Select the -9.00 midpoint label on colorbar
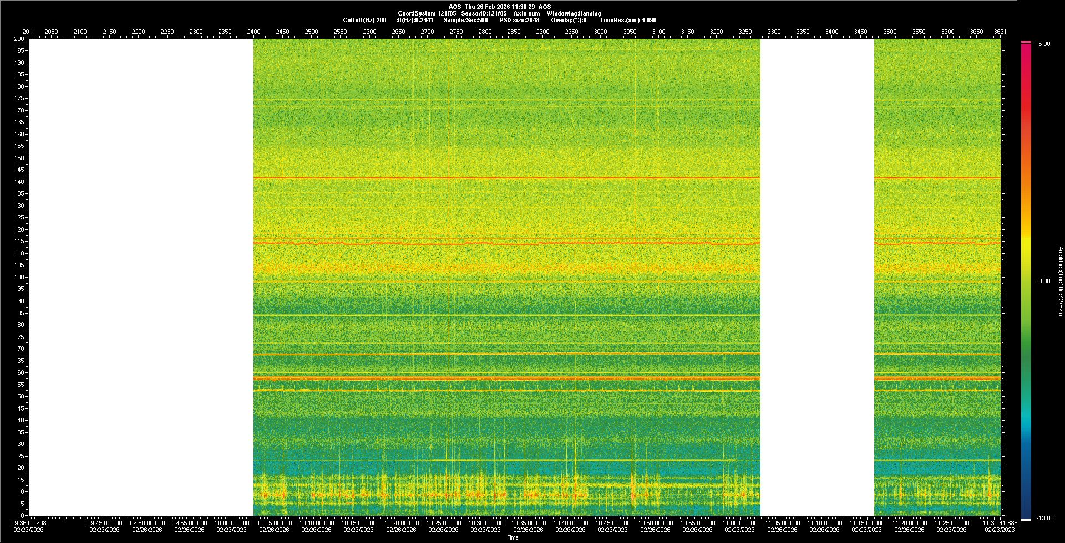Screen dimensions: 1065x543 tap(1043, 281)
